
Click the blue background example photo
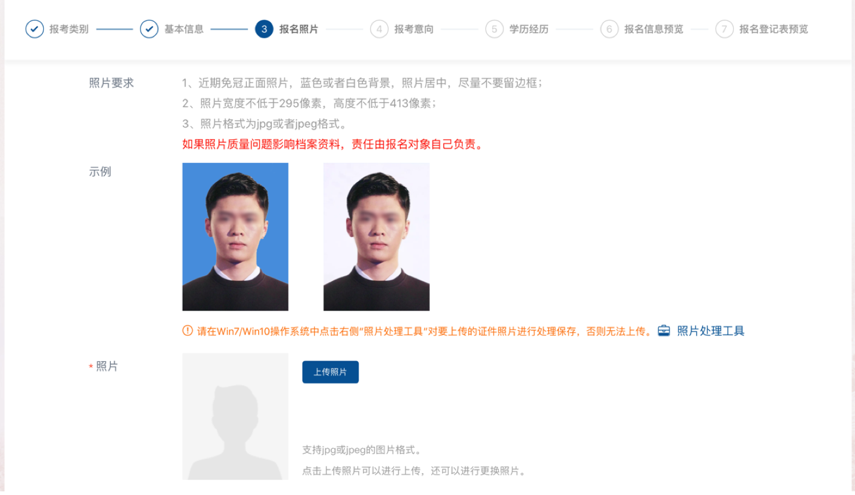click(x=236, y=237)
